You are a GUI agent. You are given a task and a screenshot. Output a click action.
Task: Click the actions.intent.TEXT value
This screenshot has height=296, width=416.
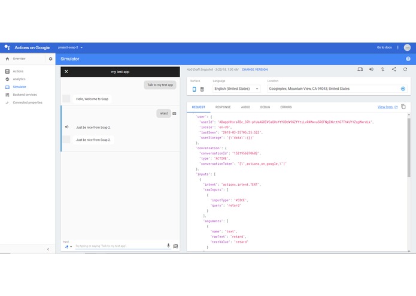241,185
